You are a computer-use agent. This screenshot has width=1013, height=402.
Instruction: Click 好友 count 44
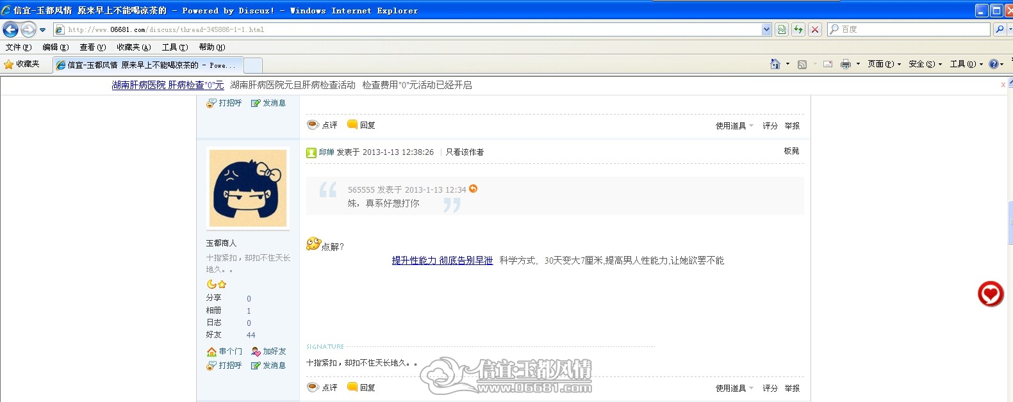click(251, 335)
